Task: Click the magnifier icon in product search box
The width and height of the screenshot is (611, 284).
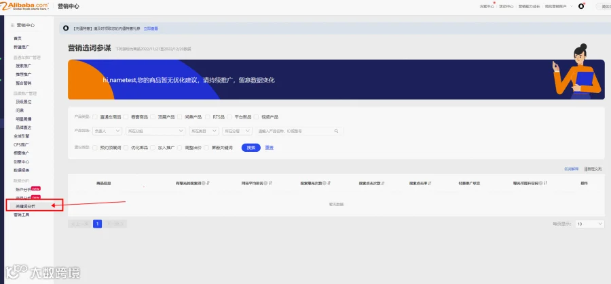Action: click(x=336, y=131)
